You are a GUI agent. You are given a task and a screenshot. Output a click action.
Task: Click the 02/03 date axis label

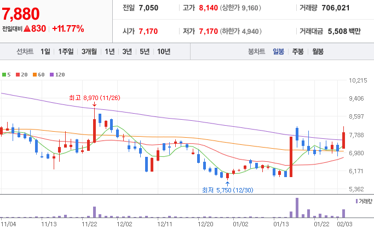pos(344,224)
